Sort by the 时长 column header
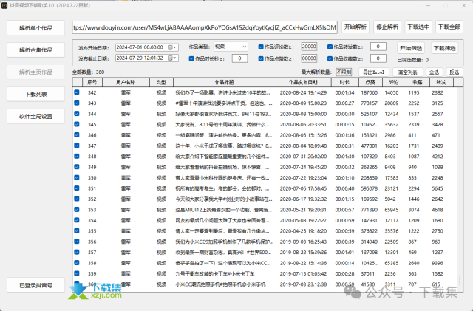473x311 pixels. click(x=345, y=82)
